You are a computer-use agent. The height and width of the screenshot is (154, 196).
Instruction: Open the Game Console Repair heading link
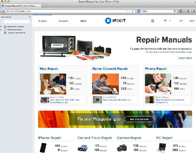click(x=110, y=69)
